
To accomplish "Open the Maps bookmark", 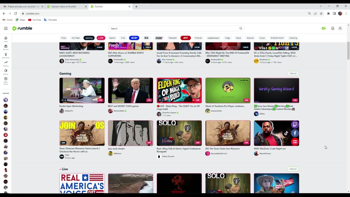I will [21, 20].
